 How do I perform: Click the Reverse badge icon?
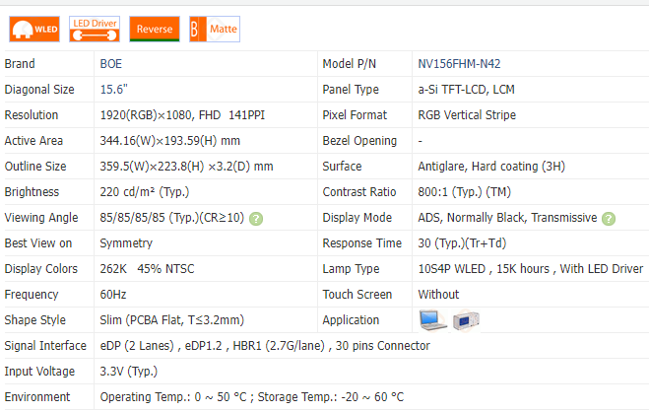[x=155, y=29]
